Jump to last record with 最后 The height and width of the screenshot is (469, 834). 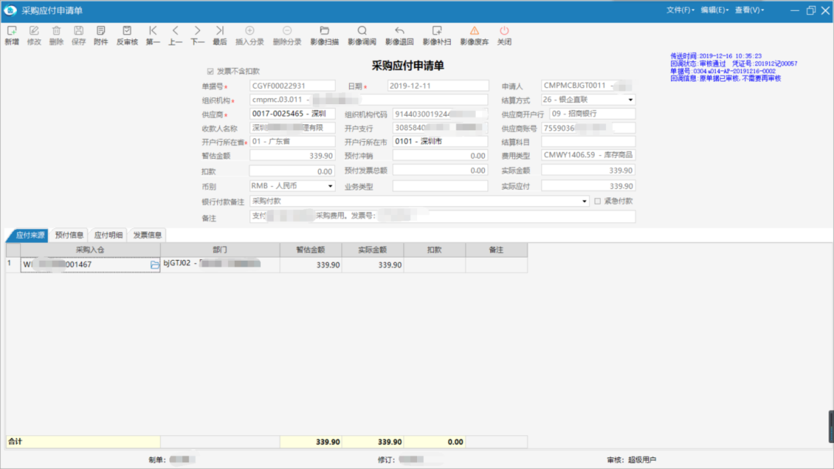click(x=219, y=35)
